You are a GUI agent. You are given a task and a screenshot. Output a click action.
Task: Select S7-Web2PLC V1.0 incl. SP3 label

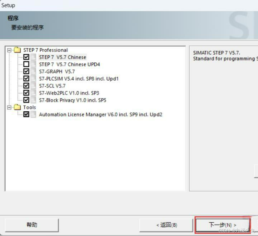click(69, 93)
